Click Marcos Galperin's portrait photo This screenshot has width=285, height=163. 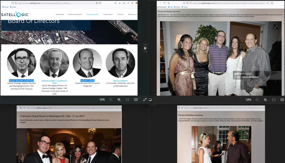(x=120, y=63)
